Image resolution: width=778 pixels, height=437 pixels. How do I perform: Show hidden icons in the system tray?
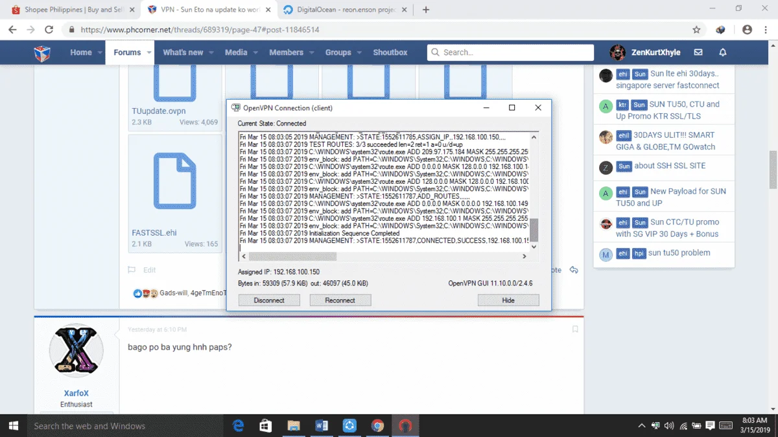[x=642, y=425]
